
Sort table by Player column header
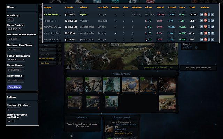(x=48, y=7)
